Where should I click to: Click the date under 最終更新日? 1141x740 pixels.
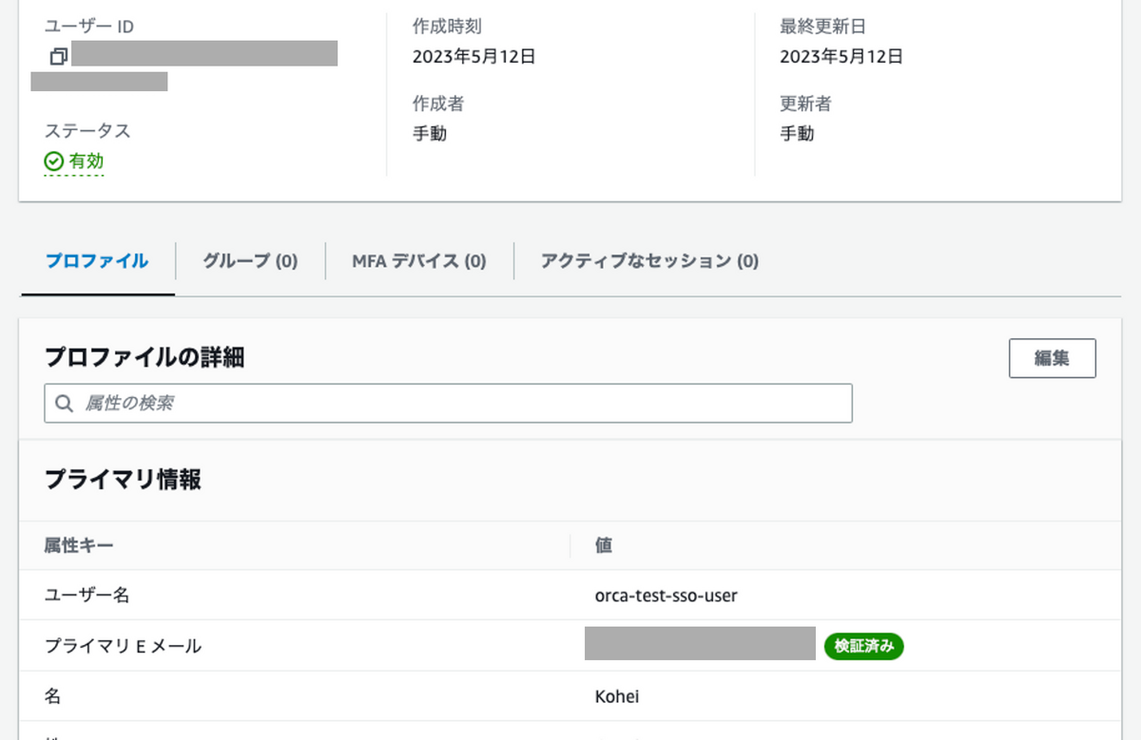[841, 56]
